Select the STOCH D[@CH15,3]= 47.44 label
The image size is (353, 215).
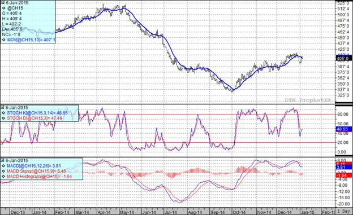35,118
